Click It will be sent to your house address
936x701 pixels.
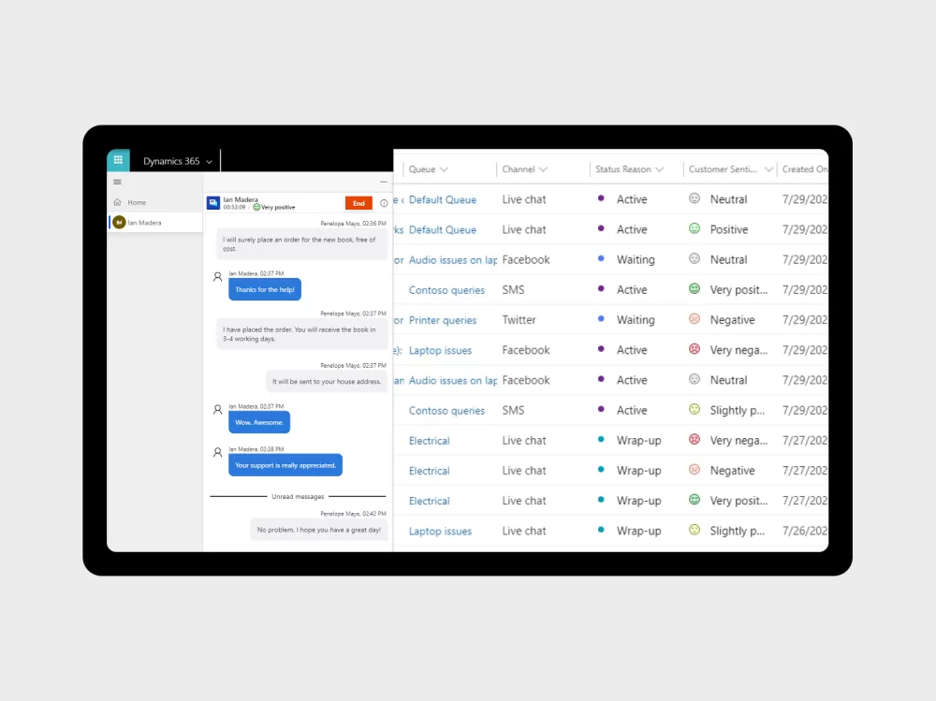327,382
